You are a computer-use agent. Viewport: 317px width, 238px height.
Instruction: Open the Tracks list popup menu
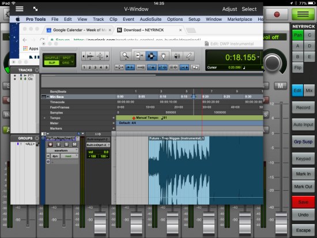37,70
